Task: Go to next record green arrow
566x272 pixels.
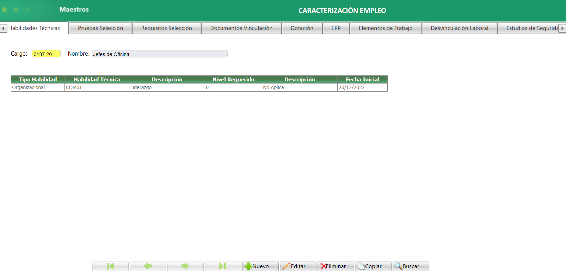Action: tap(185, 266)
